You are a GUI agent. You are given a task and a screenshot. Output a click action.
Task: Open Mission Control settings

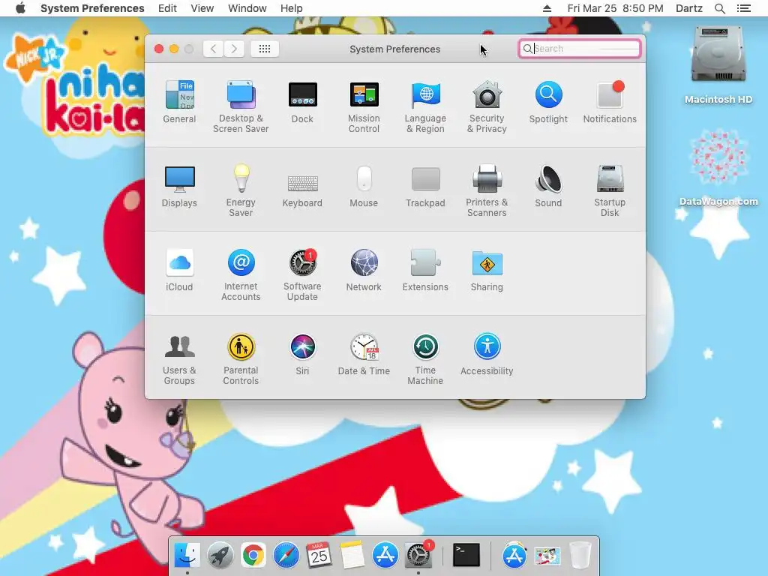(364, 106)
